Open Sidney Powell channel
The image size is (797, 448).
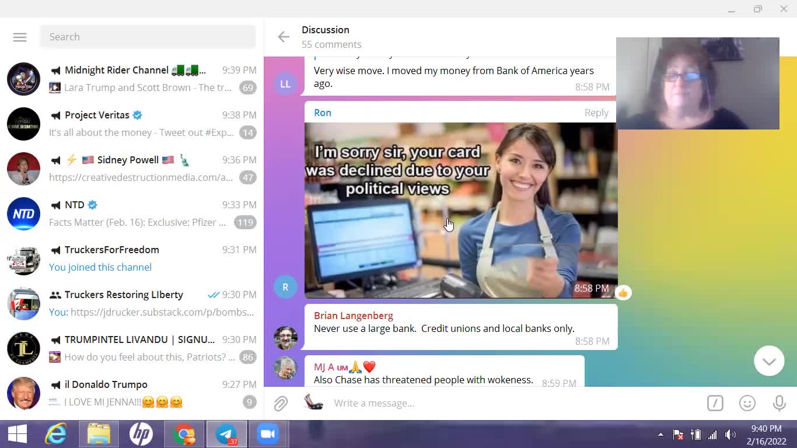pos(132,169)
